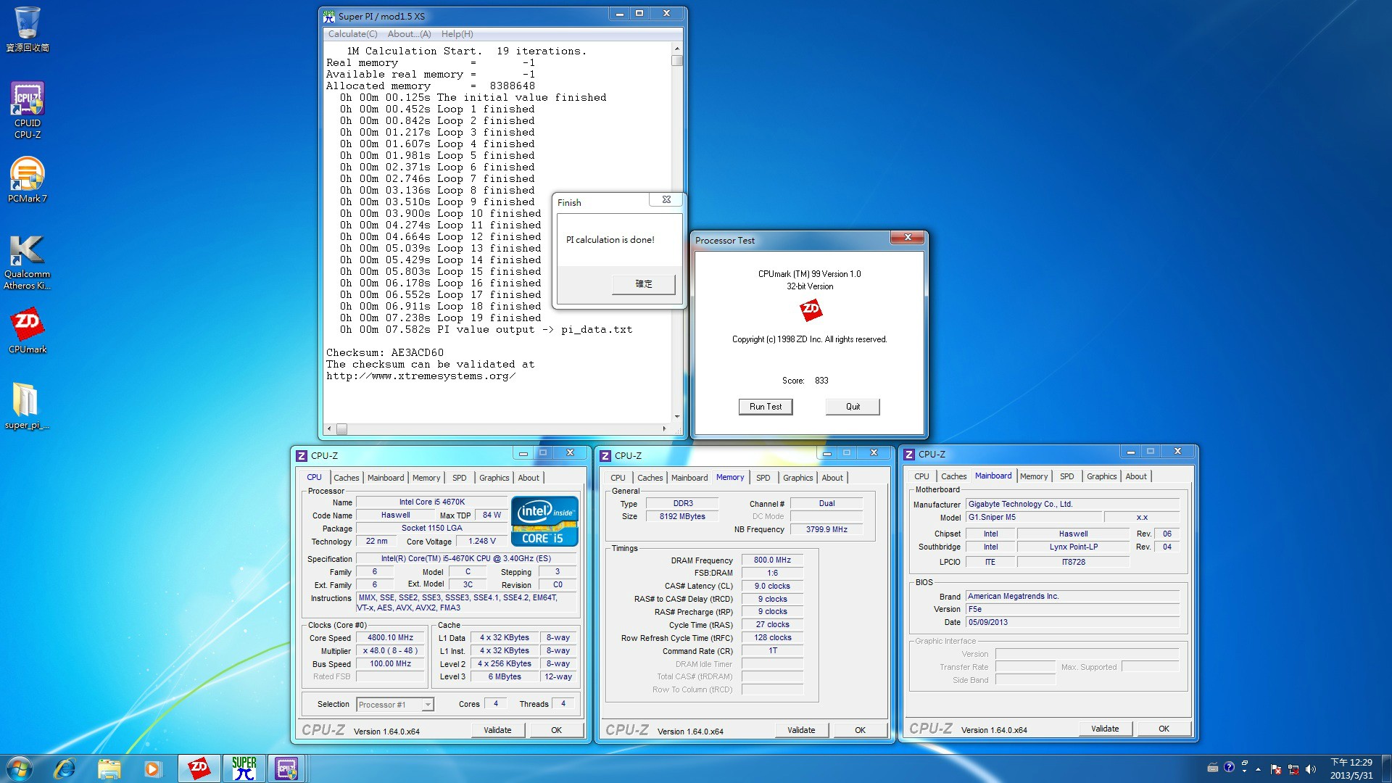Click Show Desktop strip at taskbar end
Image resolution: width=1392 pixels, height=783 pixels.
click(x=1386, y=768)
